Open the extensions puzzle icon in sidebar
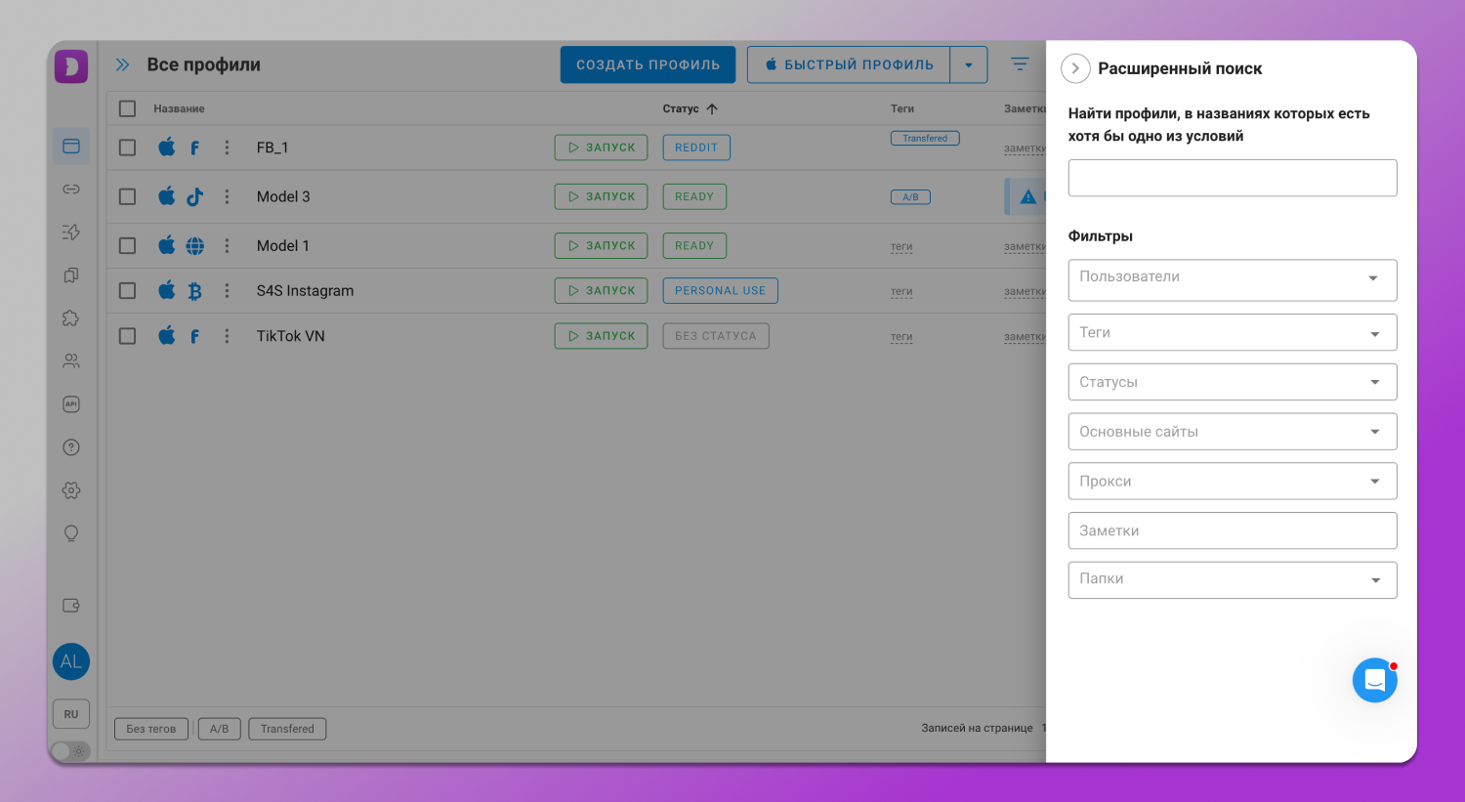The width and height of the screenshot is (1465, 802). click(x=71, y=318)
